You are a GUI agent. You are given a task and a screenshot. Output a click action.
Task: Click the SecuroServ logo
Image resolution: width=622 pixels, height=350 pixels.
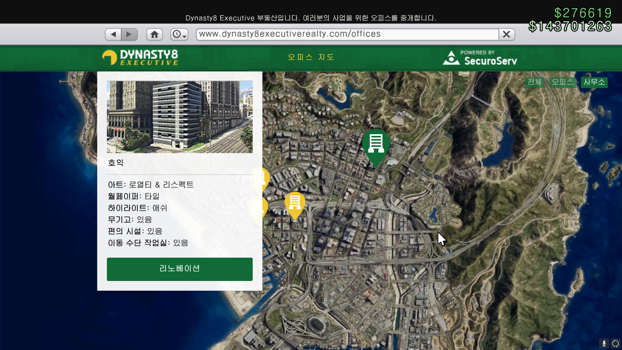click(x=480, y=58)
